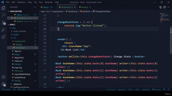The width and height of the screenshot is (172, 96).
Task: Click the components breadcrumb segment
Action: tap(57, 11)
